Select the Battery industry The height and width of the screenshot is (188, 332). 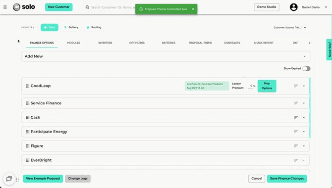point(71,27)
